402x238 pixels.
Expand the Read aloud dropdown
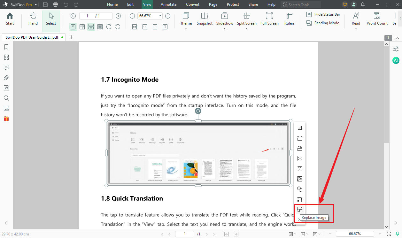tap(356, 28)
